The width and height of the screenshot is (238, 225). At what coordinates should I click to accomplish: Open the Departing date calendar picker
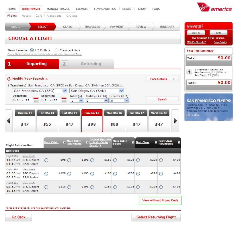pos(36,100)
